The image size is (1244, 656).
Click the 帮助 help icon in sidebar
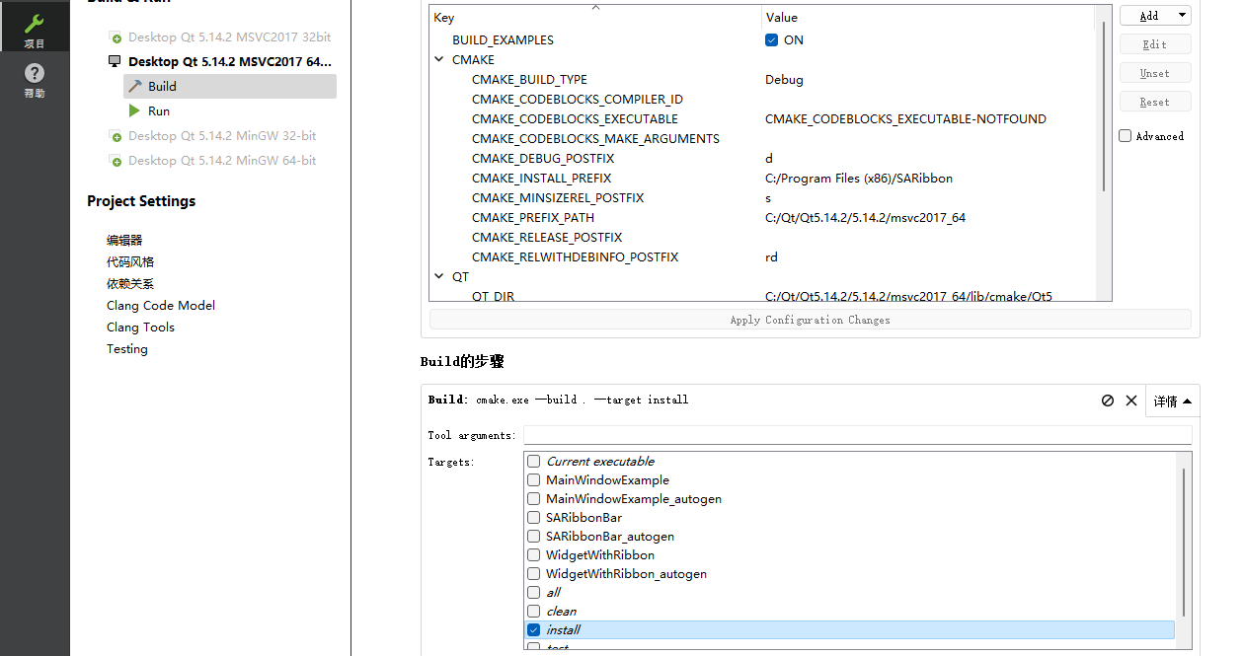point(35,74)
